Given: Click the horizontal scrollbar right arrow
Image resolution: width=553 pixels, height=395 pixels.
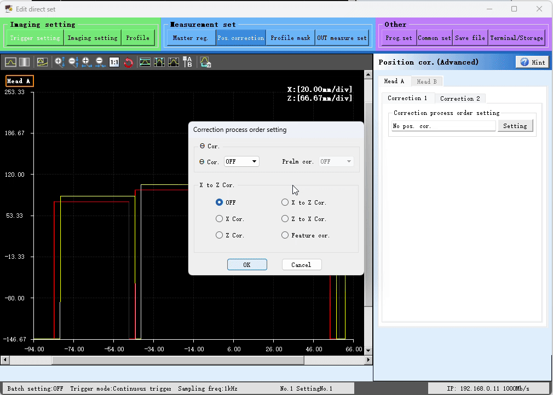Looking at the screenshot, I should tap(368, 360).
